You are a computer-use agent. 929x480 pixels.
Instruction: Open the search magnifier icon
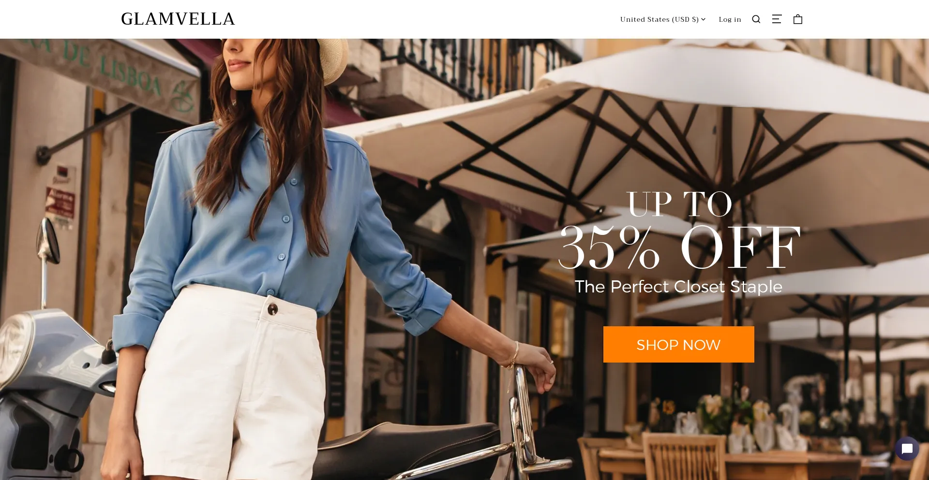[756, 19]
